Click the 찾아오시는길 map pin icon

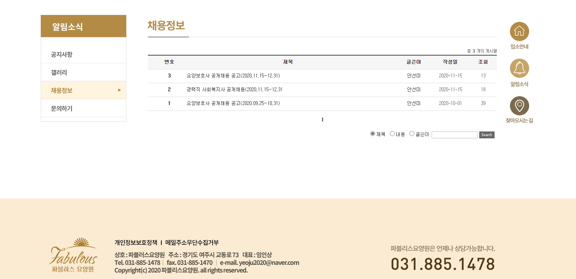click(519, 106)
